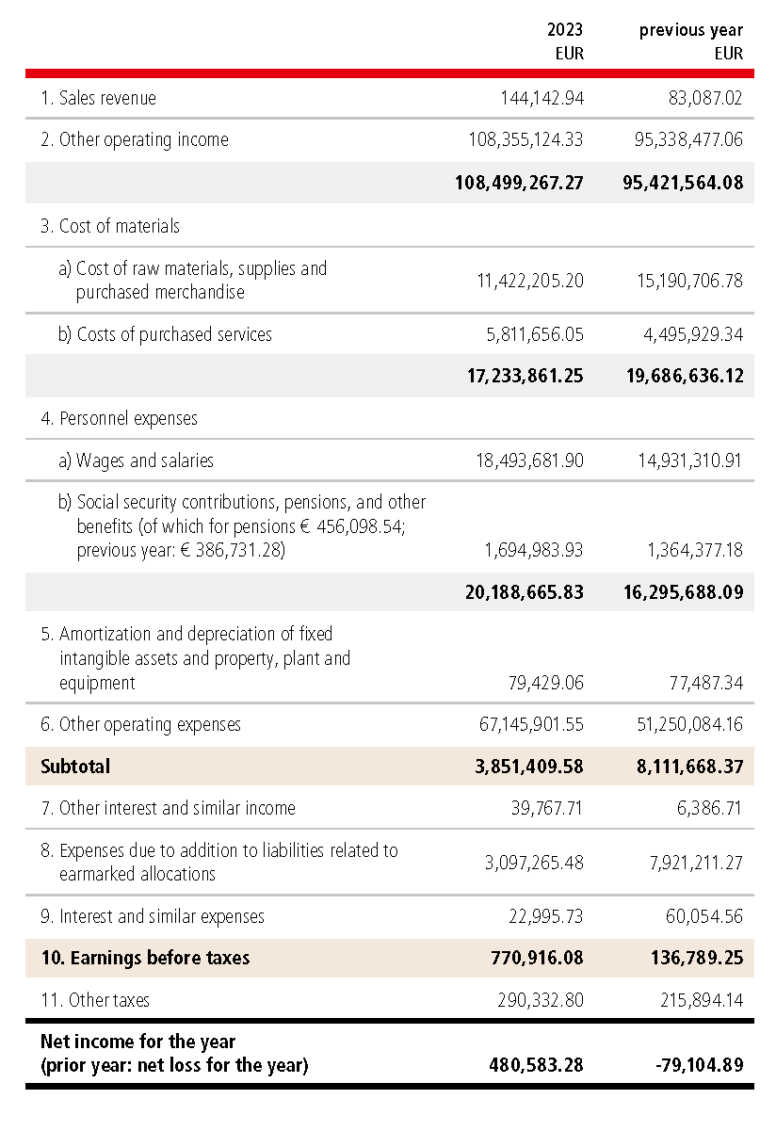
Task: Select the 2023 personnel total 20,188,665.83
Action: click(525, 592)
